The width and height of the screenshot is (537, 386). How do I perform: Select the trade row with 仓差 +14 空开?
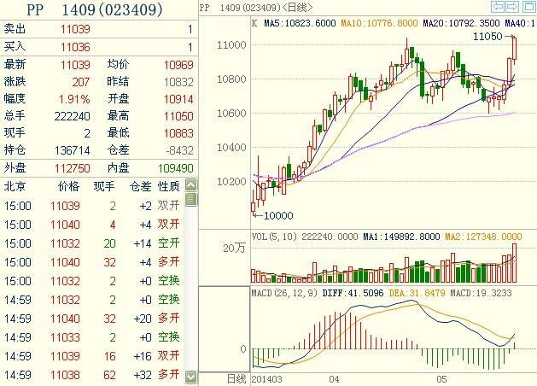click(x=92, y=243)
